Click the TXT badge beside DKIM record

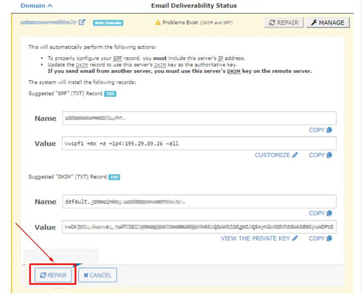114,177
